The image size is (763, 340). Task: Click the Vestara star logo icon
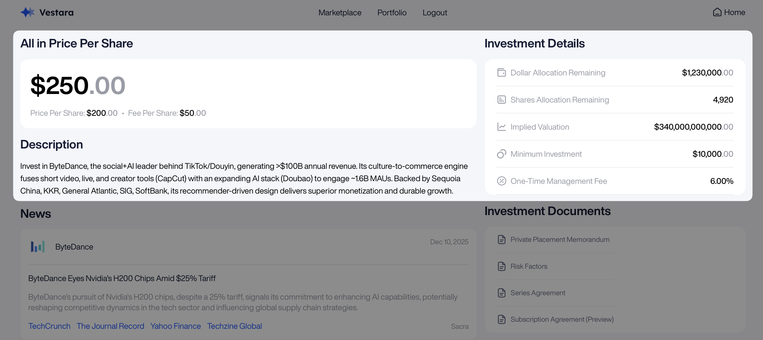27,12
